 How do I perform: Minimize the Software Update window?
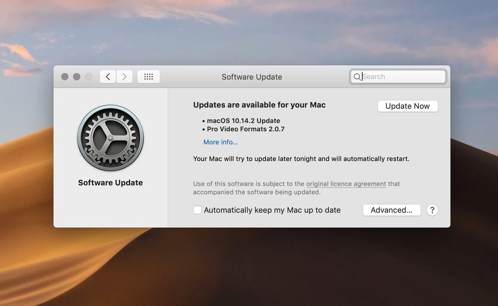click(77, 77)
